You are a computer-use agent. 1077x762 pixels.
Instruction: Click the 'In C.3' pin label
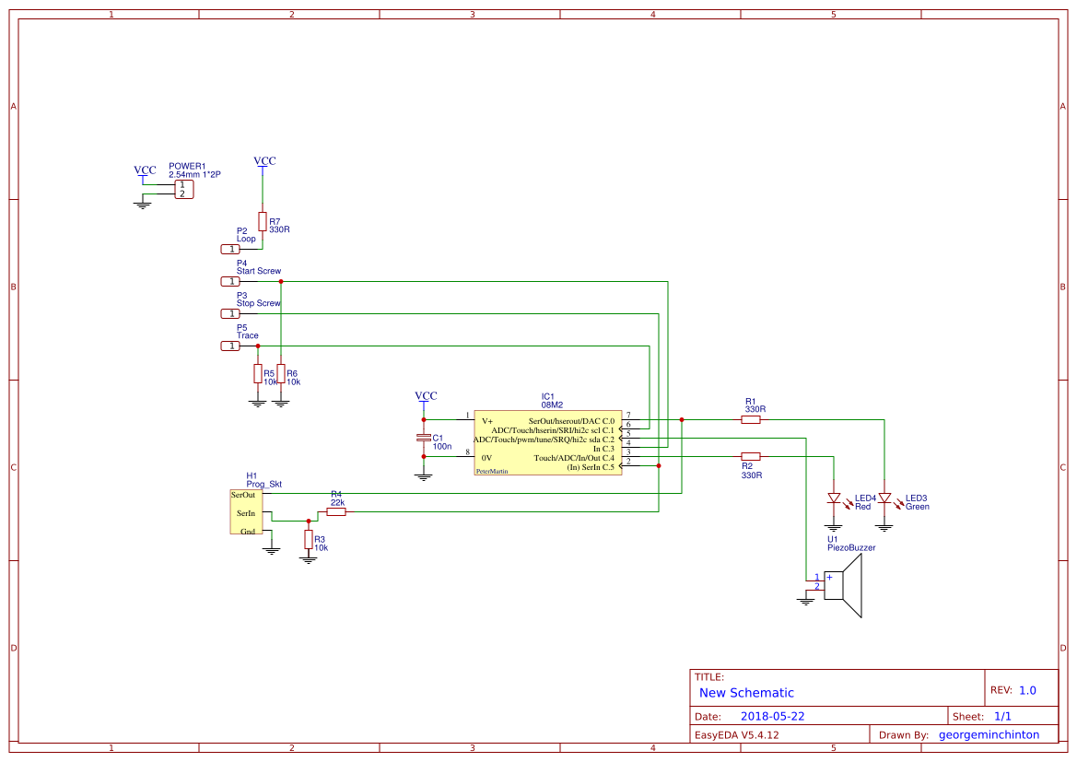point(603,449)
